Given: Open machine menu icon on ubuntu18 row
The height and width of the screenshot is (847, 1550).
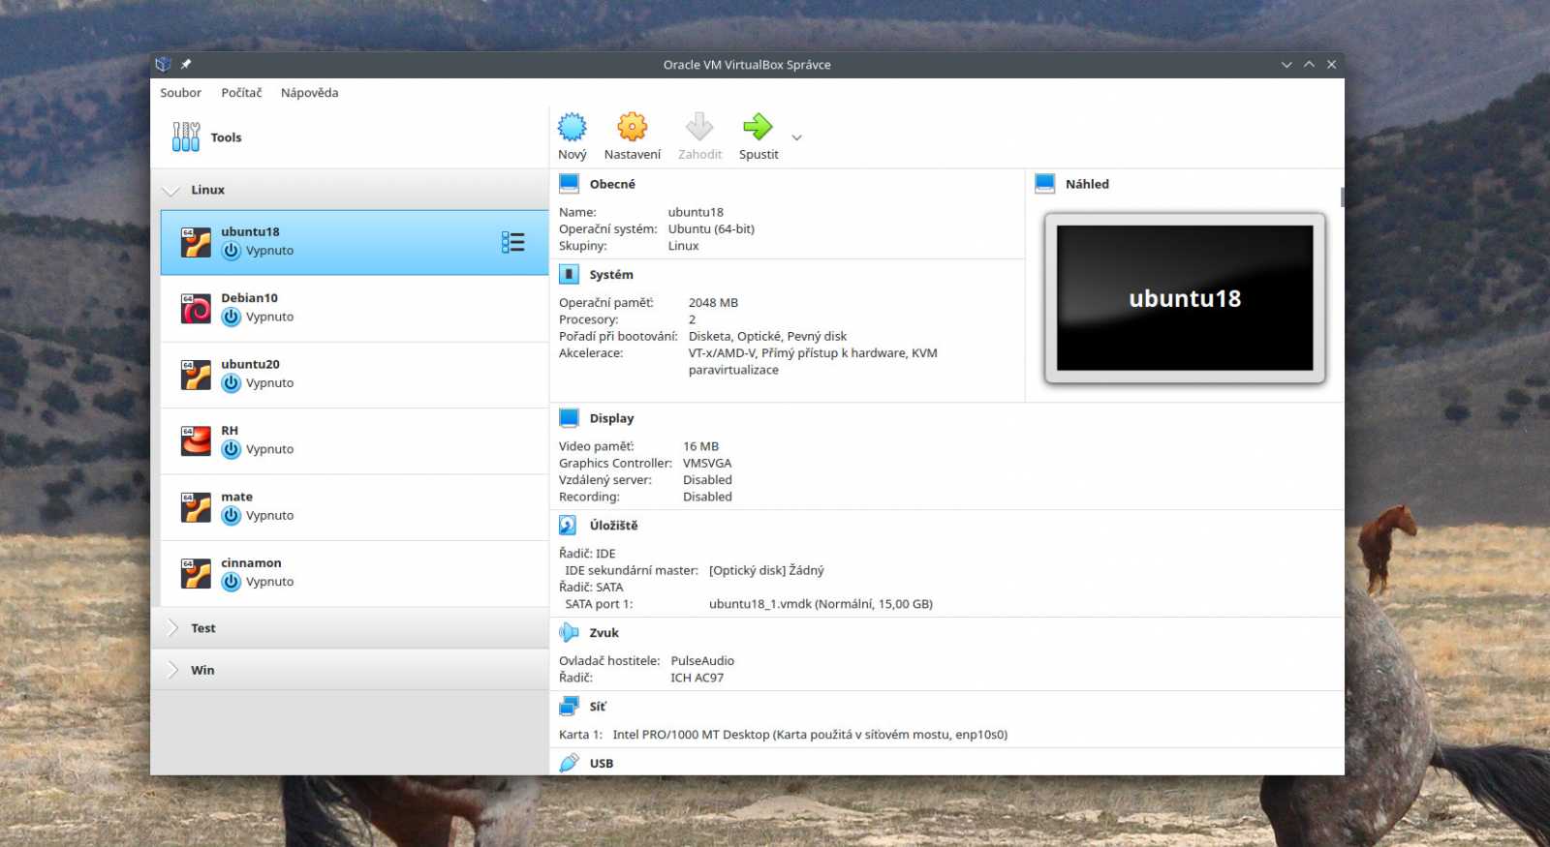Looking at the screenshot, I should (x=513, y=242).
